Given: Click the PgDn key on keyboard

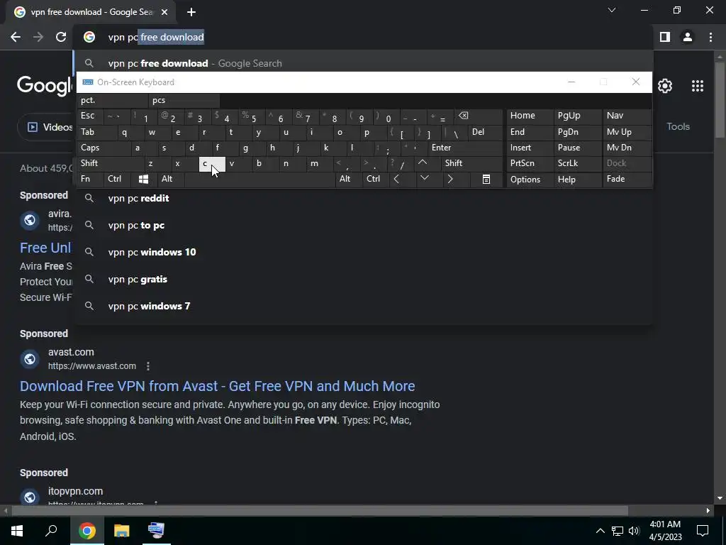Looking at the screenshot, I should coord(577,132).
